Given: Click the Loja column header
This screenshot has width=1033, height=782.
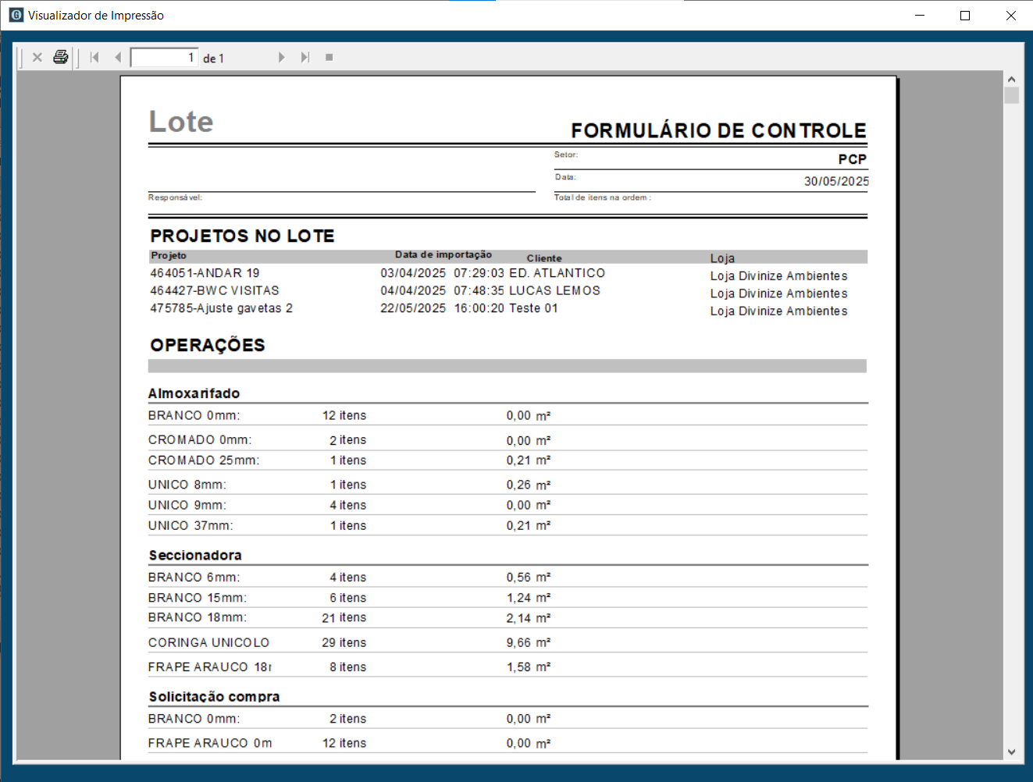Looking at the screenshot, I should click(722, 258).
